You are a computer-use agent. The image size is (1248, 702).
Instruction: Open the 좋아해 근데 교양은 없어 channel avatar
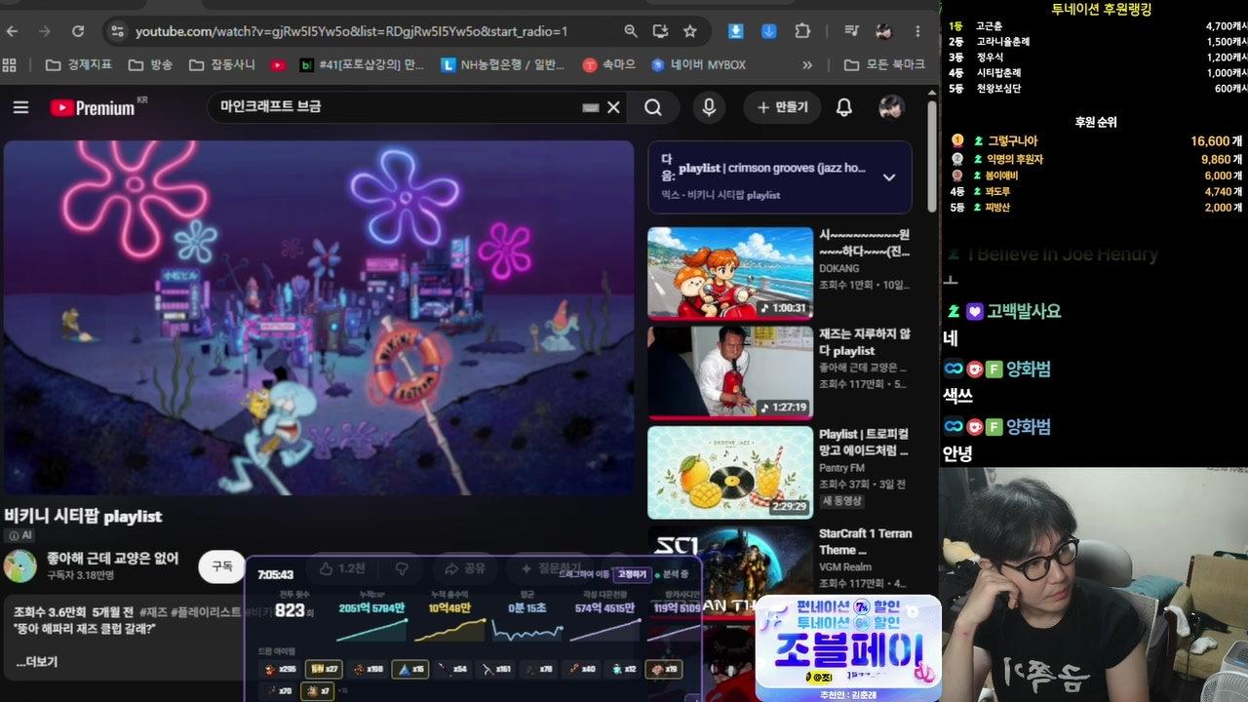20,566
